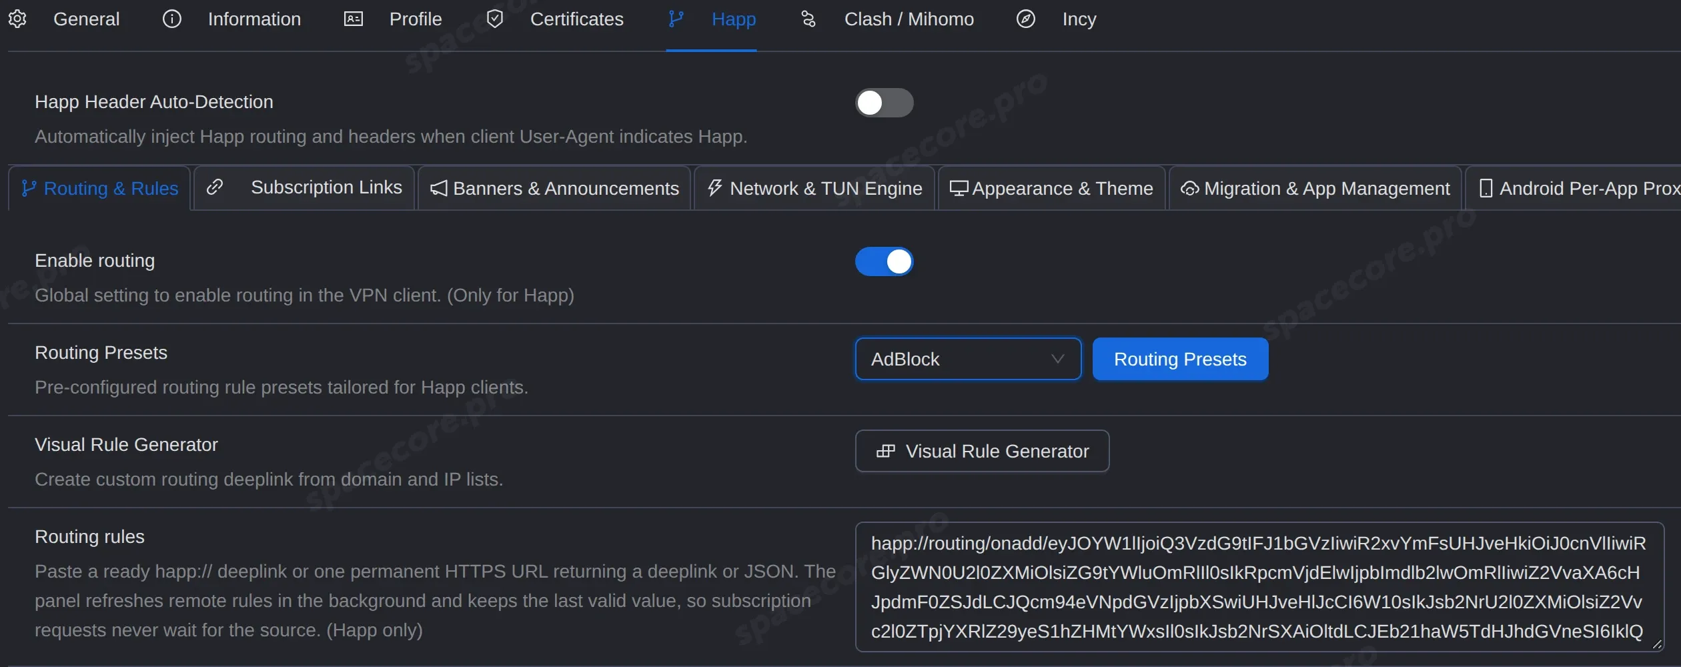Click the Information circle icon
Screen dimensions: 1681x667
(172, 19)
